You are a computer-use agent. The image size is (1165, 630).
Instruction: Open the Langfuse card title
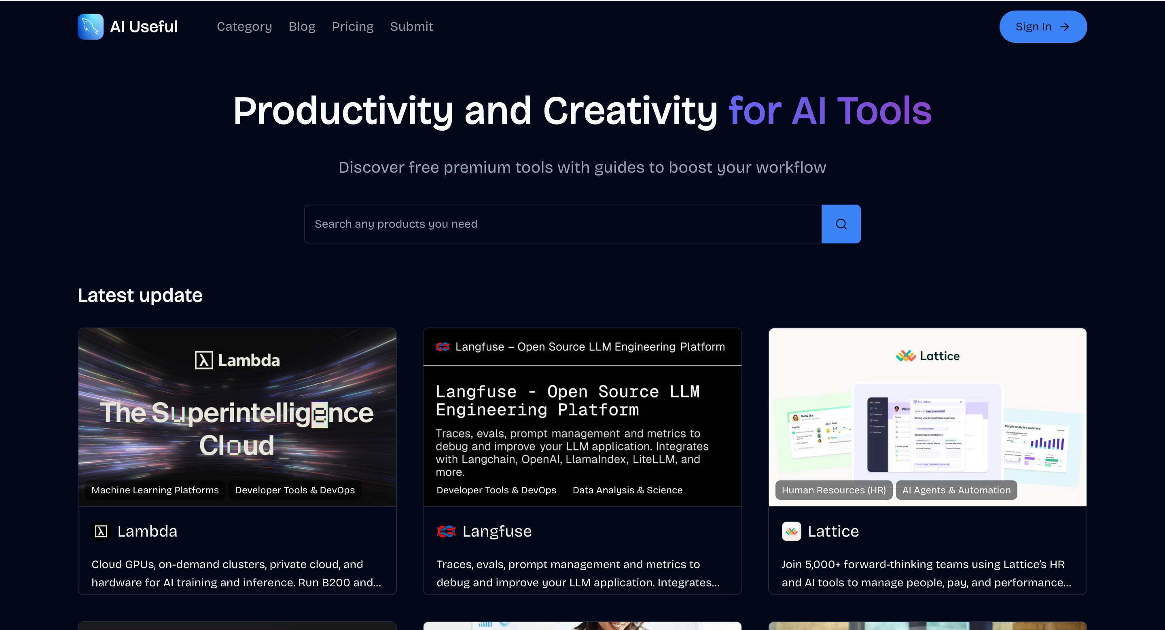[497, 531]
